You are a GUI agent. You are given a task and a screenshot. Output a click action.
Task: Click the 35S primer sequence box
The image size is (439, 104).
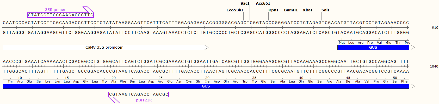click(x=60, y=15)
